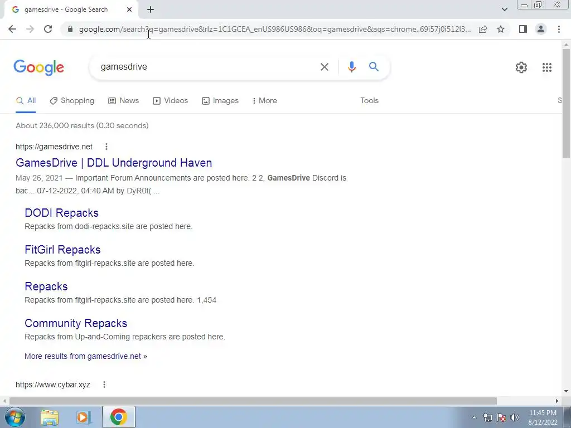The height and width of the screenshot is (428, 571).
Task: Open the taskbar clock showing 11:45 PM
Action: pyautogui.click(x=543, y=417)
